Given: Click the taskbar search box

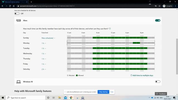Looking at the screenshot, I should pos(25,97).
